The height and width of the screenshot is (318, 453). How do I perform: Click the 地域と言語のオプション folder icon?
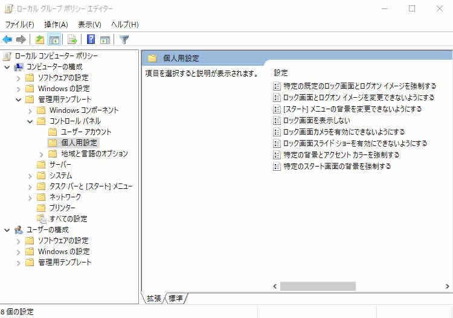pyautogui.click(x=53, y=153)
